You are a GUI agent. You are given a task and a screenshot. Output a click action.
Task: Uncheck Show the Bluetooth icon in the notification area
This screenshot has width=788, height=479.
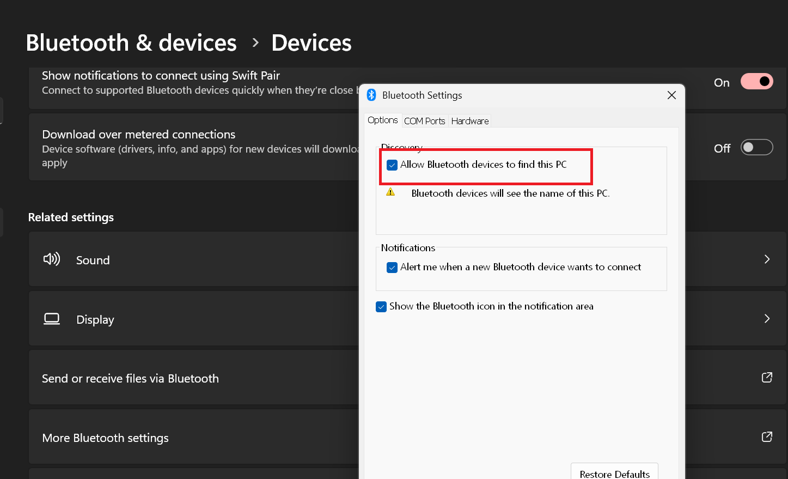(381, 306)
